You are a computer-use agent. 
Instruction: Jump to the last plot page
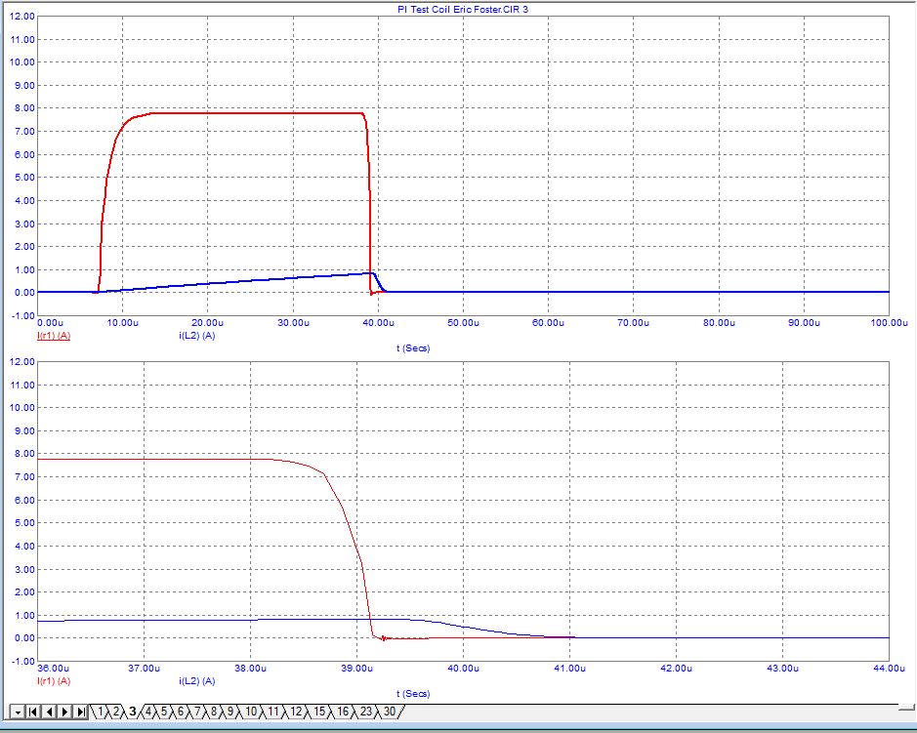(x=81, y=712)
